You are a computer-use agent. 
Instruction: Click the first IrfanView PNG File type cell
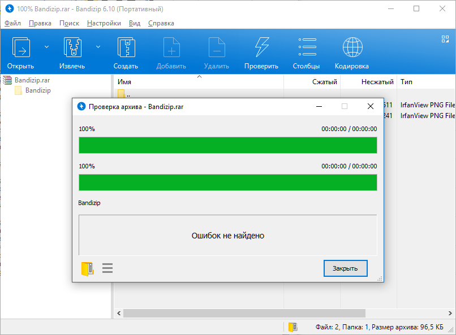click(x=428, y=105)
